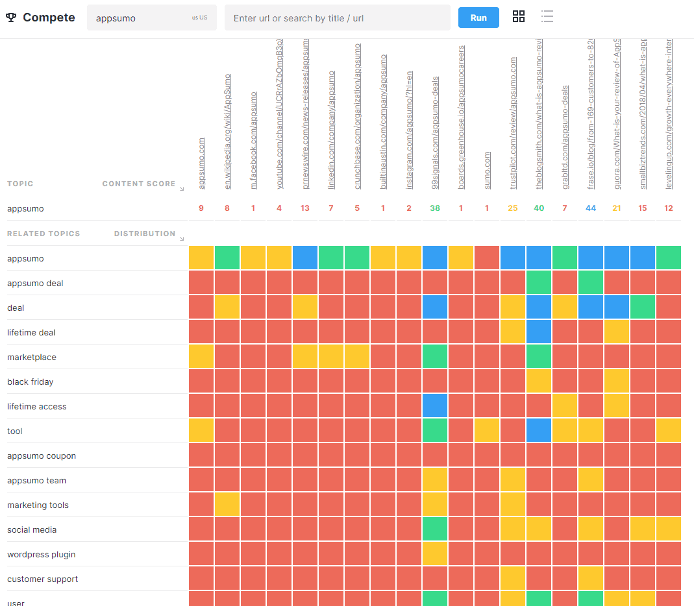Click the Run button
Image resolution: width=694 pixels, height=606 pixels.
click(478, 18)
